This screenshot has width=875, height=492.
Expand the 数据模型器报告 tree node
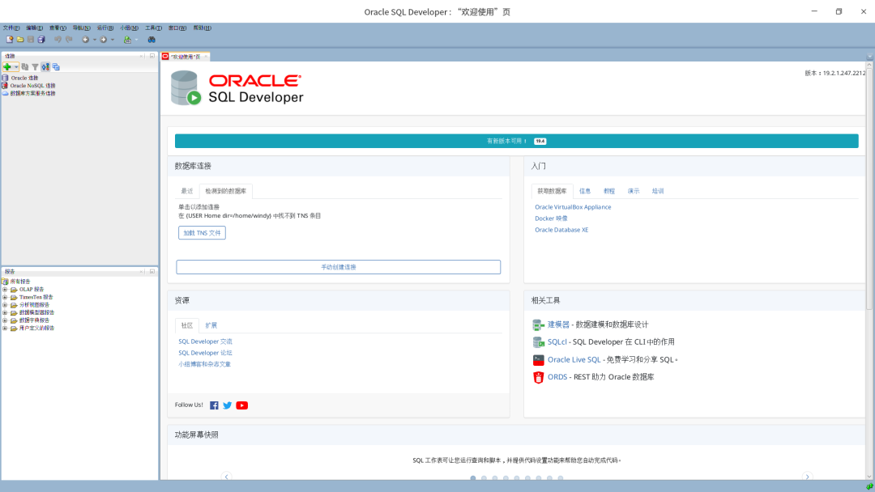click(5, 313)
